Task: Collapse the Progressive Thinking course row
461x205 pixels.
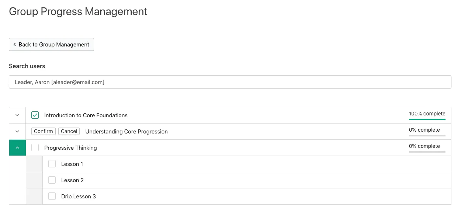Action: click(x=17, y=148)
